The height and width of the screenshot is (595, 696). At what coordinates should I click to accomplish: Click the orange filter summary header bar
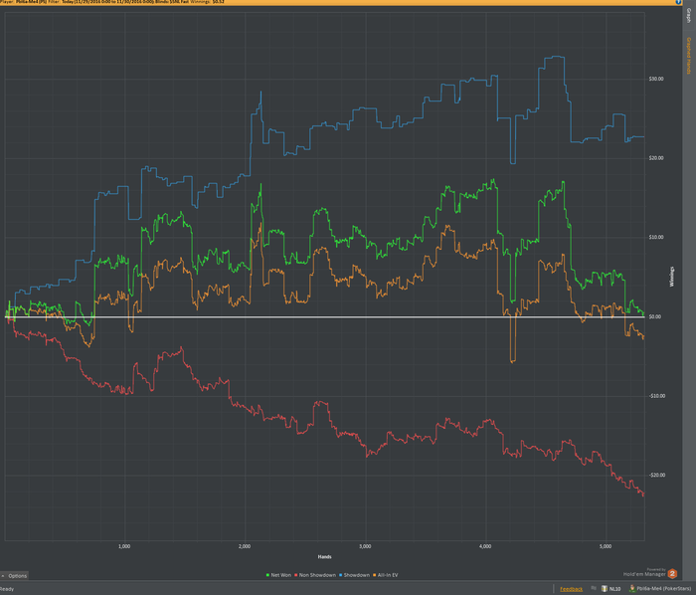341,2
